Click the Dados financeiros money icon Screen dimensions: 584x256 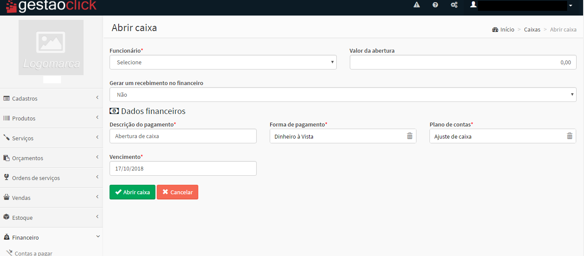[114, 111]
